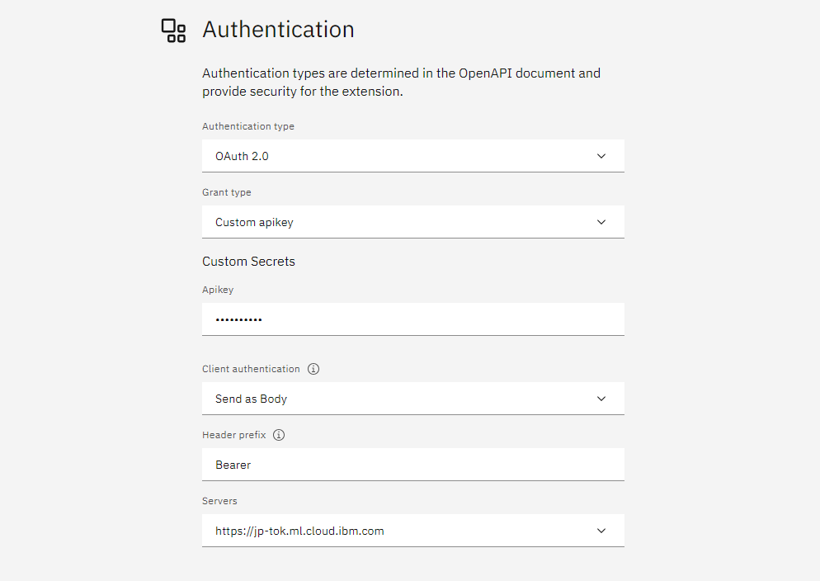The width and height of the screenshot is (820, 581).
Task: Click the chevron arrow in Grant type field
Action: [x=601, y=222]
